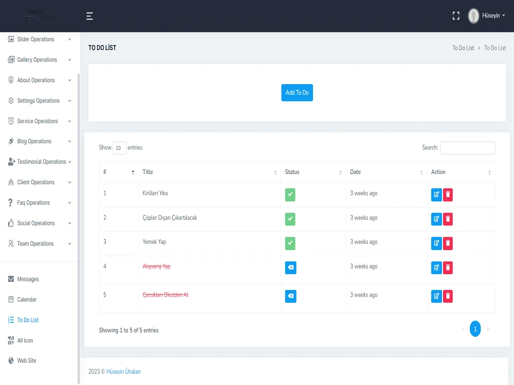Click the Social Operations thumbs-up icon
The height and width of the screenshot is (385, 514).
coord(11,223)
